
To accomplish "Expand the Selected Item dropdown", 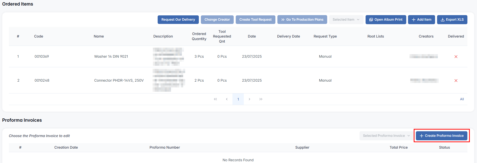I will [346, 20].
